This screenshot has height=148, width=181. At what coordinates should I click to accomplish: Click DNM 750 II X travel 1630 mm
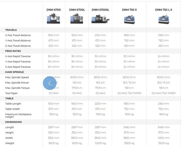[129, 35]
